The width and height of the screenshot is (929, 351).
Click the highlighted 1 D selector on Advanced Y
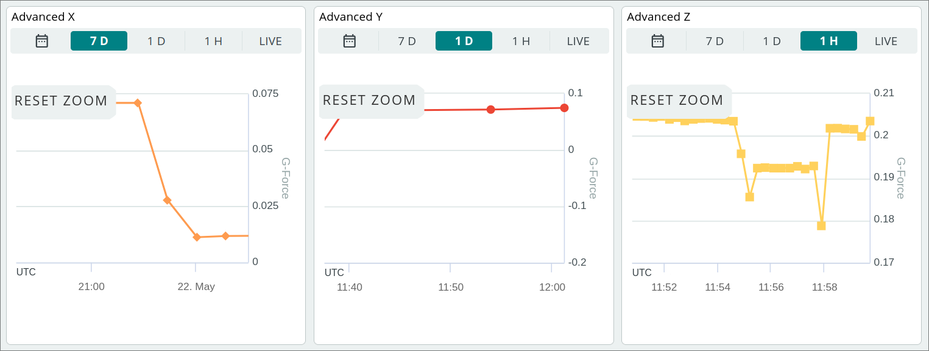464,41
